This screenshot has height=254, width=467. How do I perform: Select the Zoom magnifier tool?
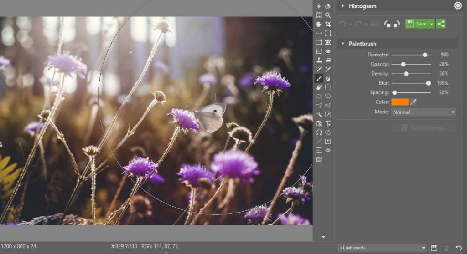(328, 15)
